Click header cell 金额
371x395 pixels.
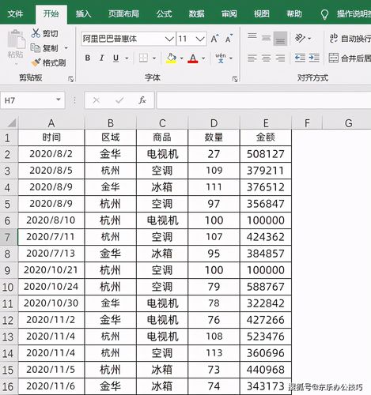click(x=266, y=137)
